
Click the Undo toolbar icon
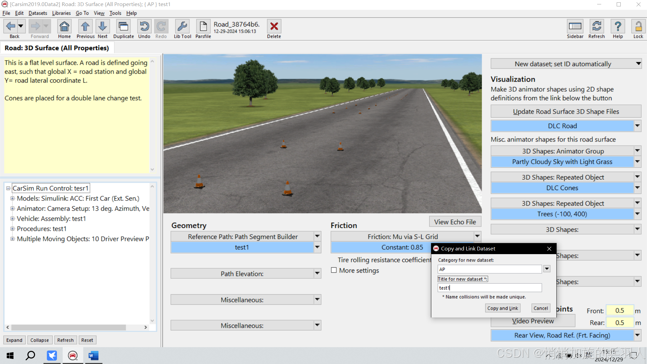(144, 27)
